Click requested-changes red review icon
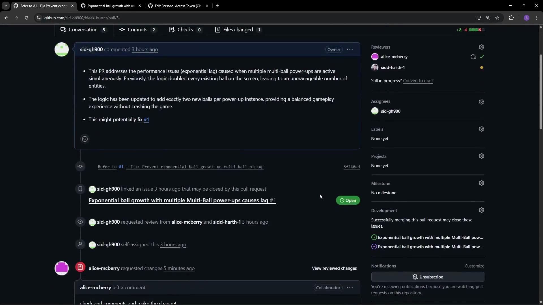 coord(80,267)
